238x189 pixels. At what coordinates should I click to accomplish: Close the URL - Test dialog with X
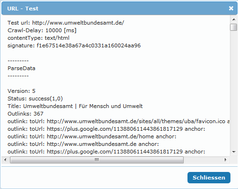231,8
